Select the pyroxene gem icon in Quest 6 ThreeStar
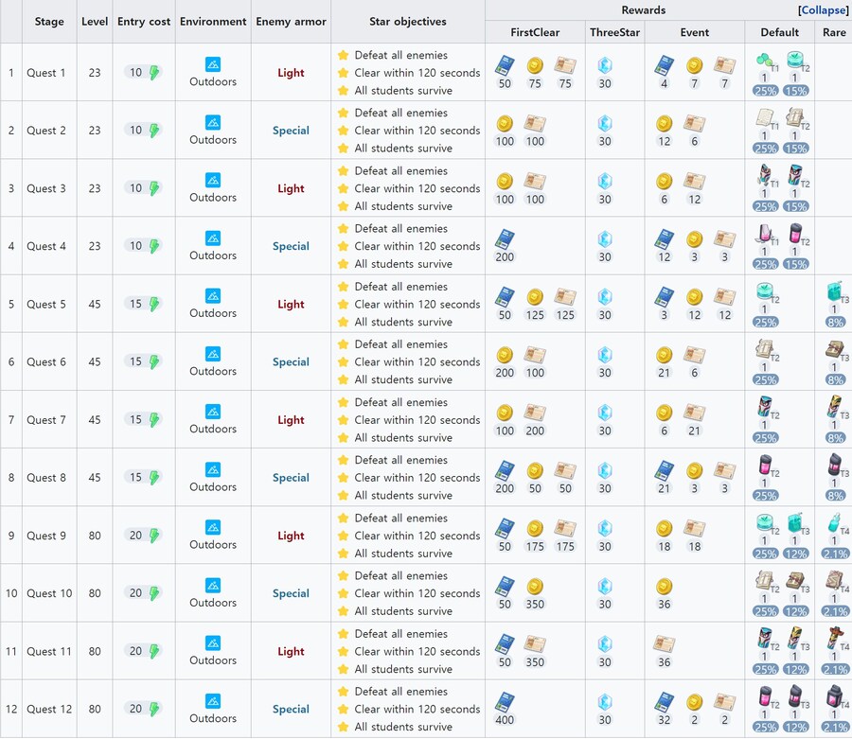Image resolution: width=852 pixels, height=739 pixels. click(605, 355)
